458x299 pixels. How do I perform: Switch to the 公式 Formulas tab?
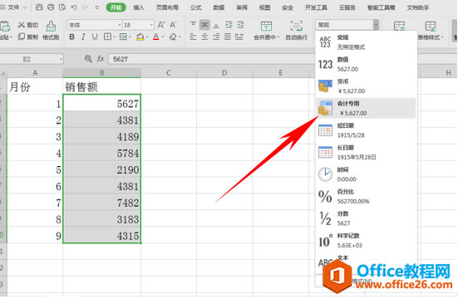195,7
